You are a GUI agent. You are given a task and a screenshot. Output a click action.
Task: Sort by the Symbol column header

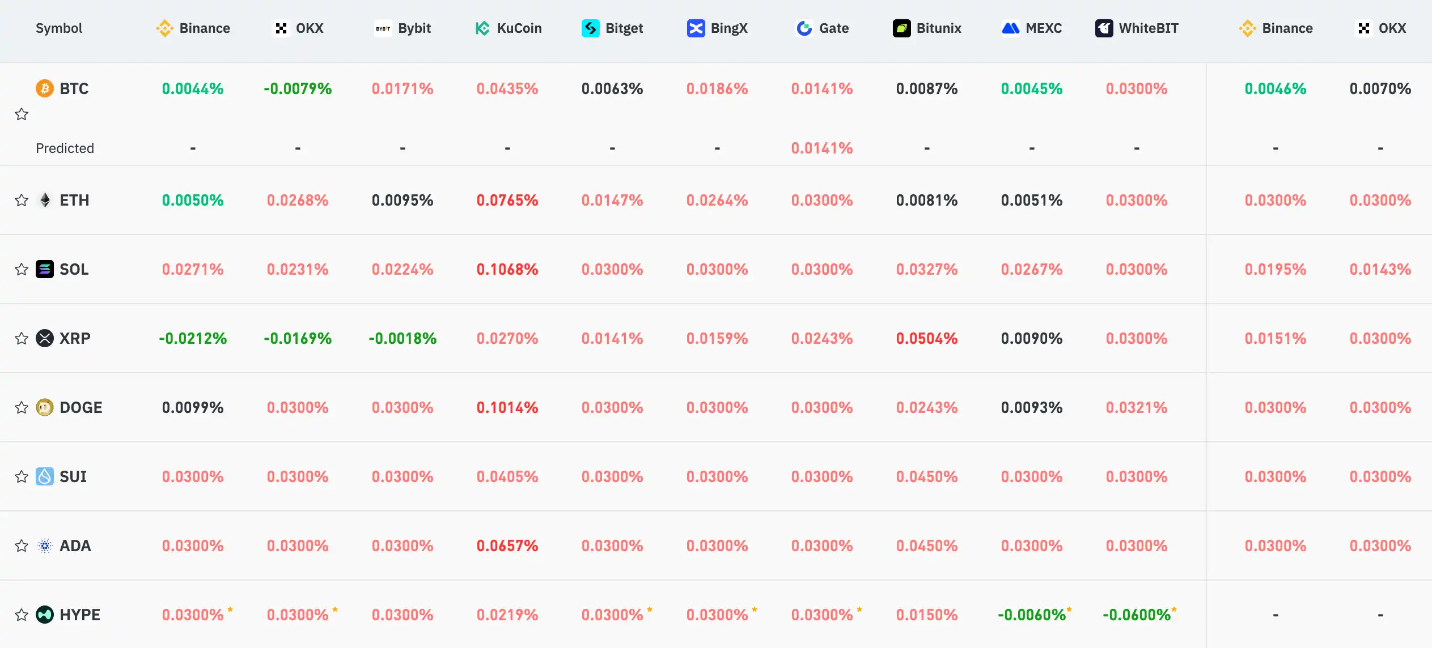point(59,28)
